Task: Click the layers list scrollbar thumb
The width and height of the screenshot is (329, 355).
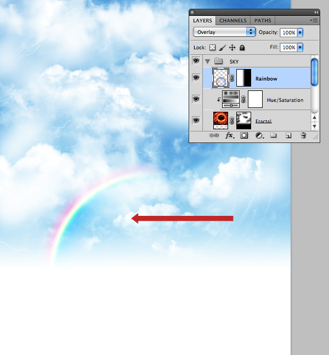Action: point(314,72)
